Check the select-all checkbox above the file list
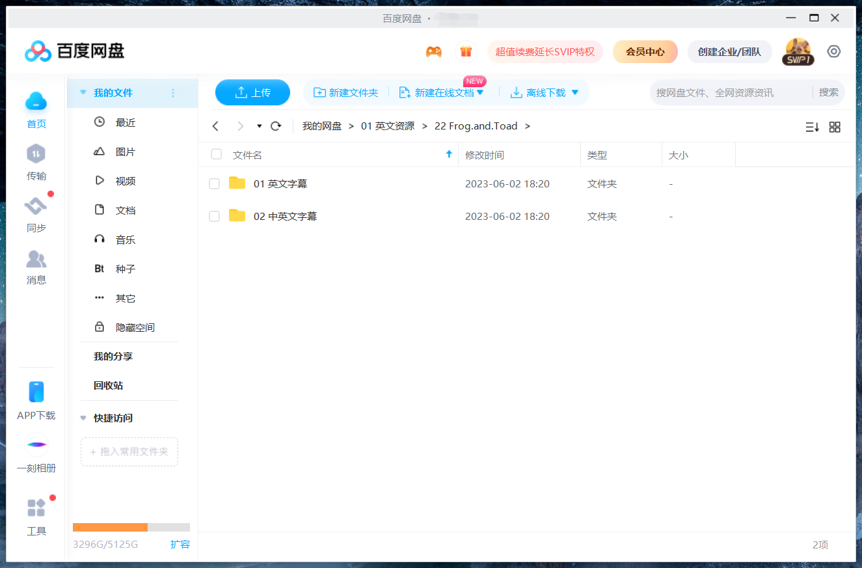The width and height of the screenshot is (862, 568). [x=215, y=154]
